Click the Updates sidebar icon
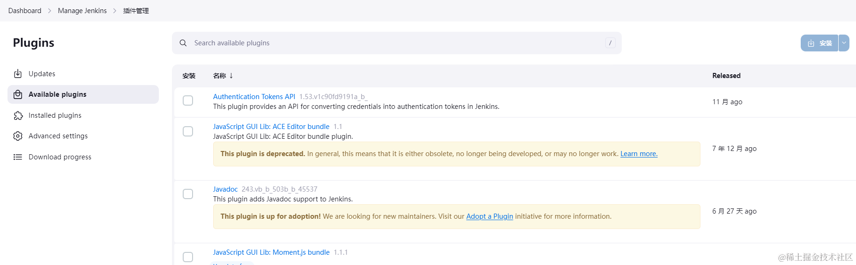 [18, 74]
